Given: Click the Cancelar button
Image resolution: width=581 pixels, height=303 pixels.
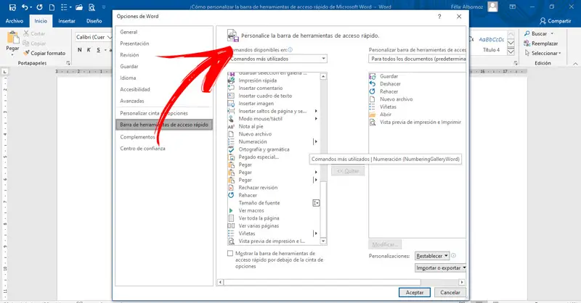Looking at the screenshot, I should click(x=450, y=292).
